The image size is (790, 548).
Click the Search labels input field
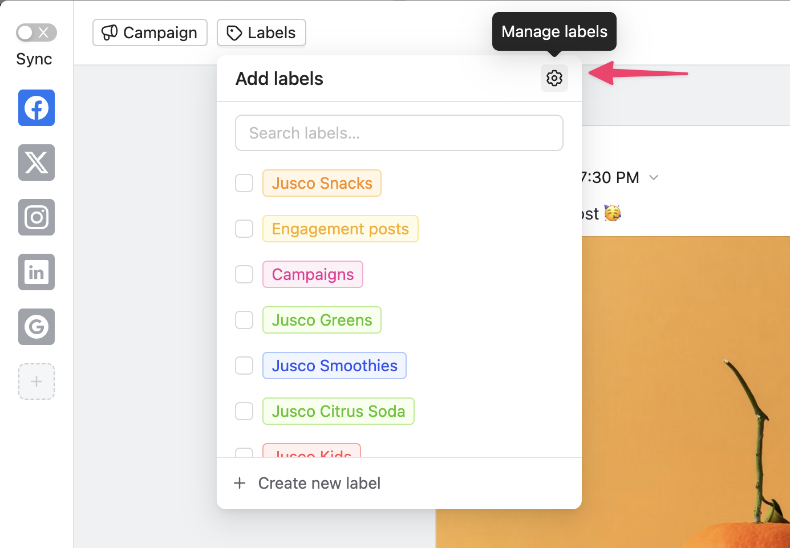point(399,133)
